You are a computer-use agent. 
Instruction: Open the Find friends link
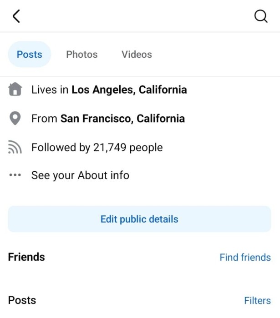point(245,258)
